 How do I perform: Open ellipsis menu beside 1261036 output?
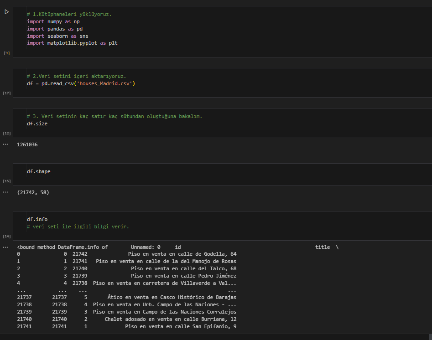(x=5, y=144)
